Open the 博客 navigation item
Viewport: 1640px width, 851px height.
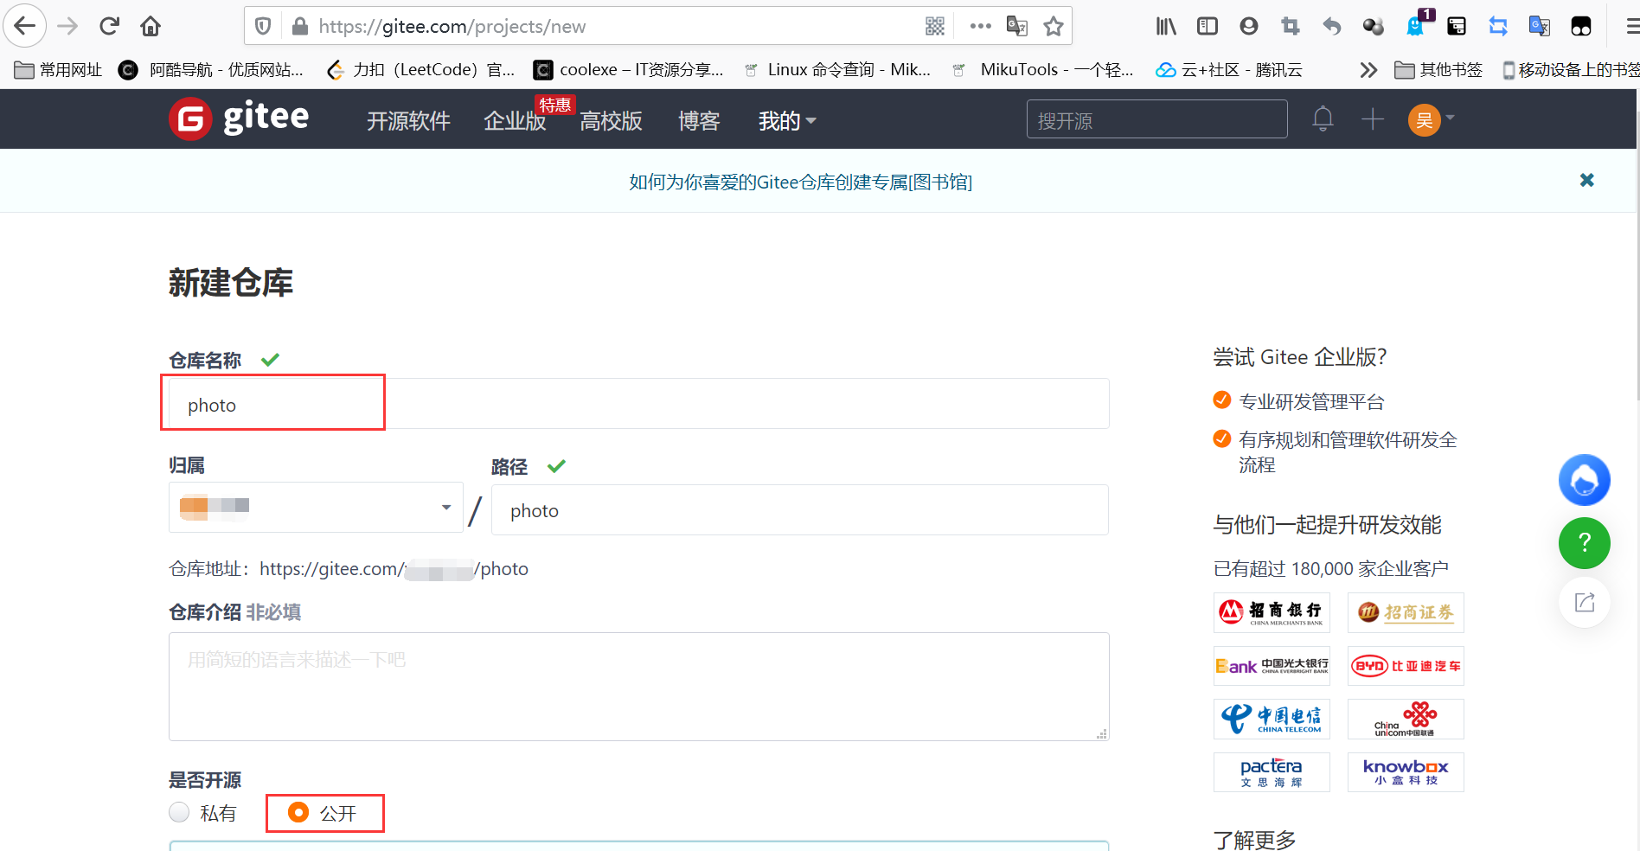pyautogui.click(x=698, y=121)
